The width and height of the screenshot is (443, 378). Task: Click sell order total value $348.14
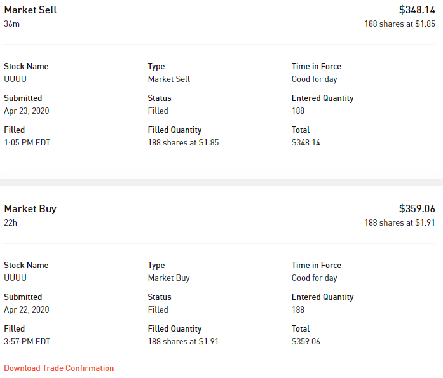[306, 143]
